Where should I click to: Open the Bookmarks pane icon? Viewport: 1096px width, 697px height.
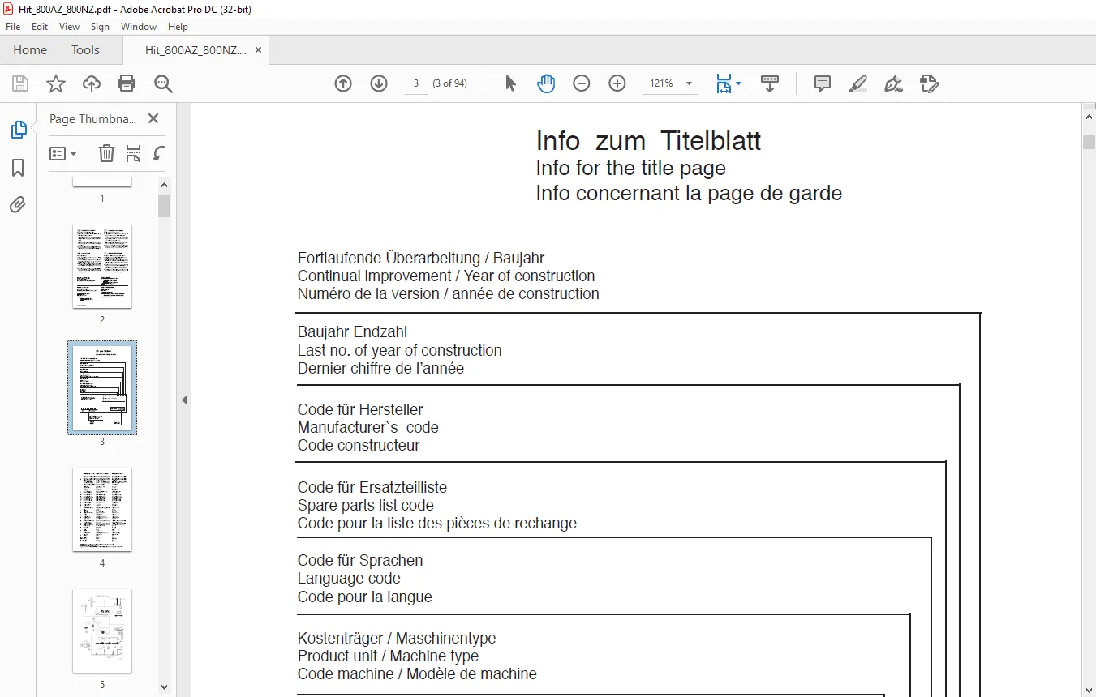[x=18, y=168]
